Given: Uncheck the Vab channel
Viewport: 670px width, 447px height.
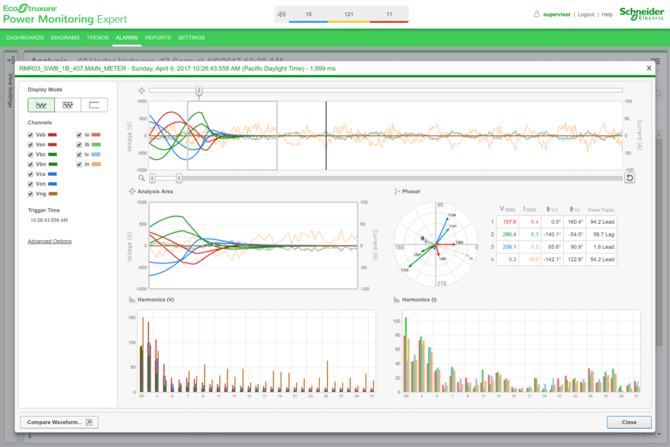Looking at the screenshot, I should point(29,134).
